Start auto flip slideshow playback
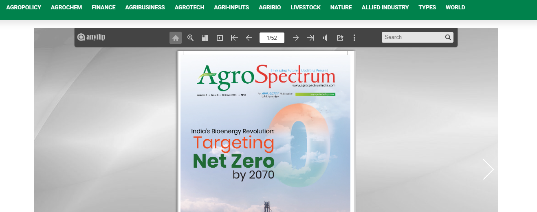Viewport: 537px width, 212px height. click(x=220, y=38)
